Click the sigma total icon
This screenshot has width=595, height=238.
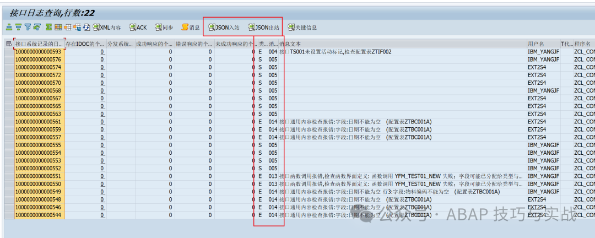click(x=48, y=28)
